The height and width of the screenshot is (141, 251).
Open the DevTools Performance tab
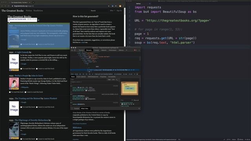click(x=113, y=50)
